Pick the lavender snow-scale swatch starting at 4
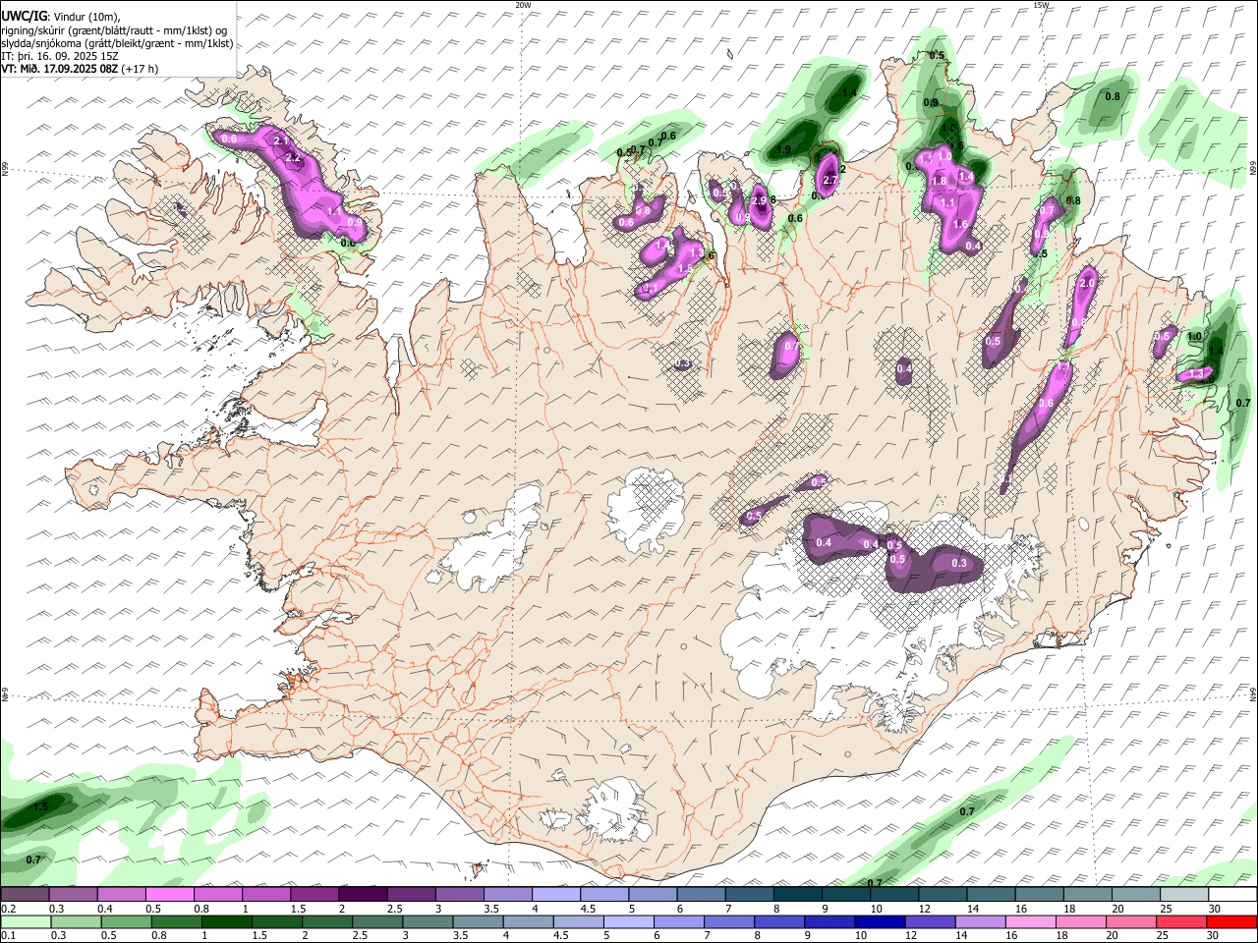 click(x=556, y=895)
